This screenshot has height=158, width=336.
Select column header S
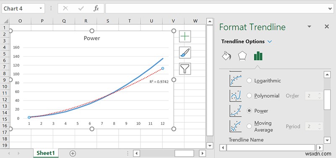107,21
